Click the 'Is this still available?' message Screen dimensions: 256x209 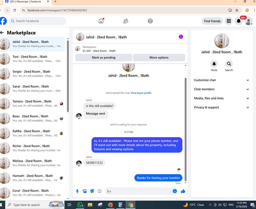pos(99,106)
